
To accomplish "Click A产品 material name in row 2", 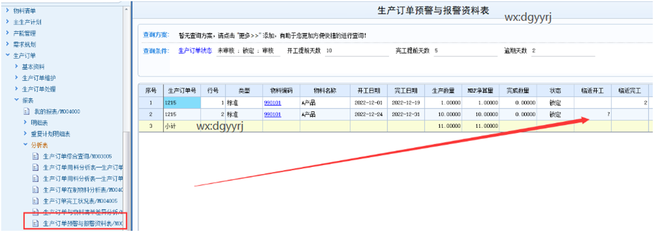I will [325, 115].
